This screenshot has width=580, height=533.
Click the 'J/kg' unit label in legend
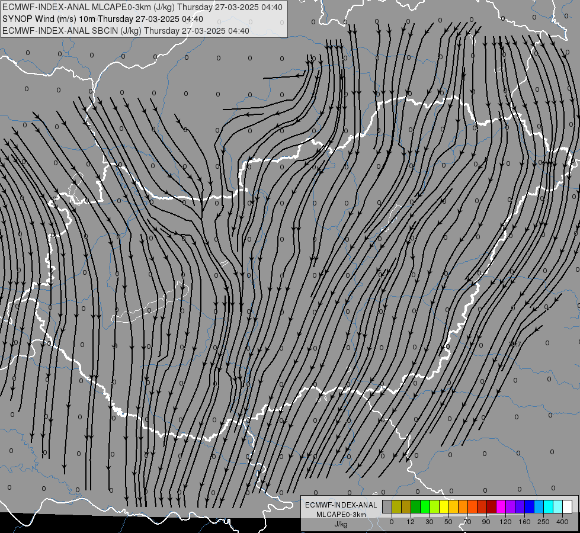341,524
